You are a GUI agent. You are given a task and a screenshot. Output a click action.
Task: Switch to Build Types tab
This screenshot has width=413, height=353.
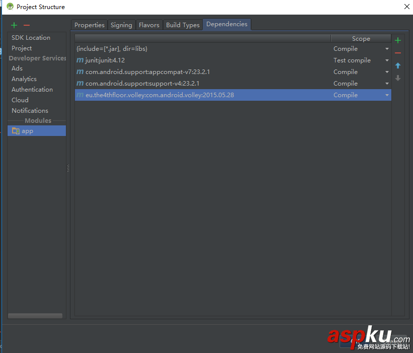[183, 25]
